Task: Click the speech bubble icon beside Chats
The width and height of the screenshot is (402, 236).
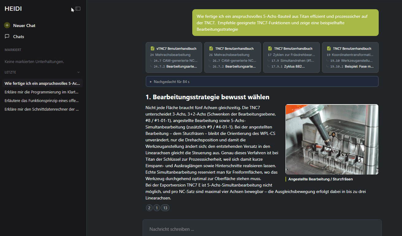Action: [x=7, y=36]
